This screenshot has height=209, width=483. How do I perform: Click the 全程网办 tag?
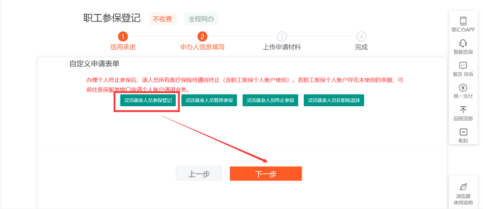coord(201,19)
